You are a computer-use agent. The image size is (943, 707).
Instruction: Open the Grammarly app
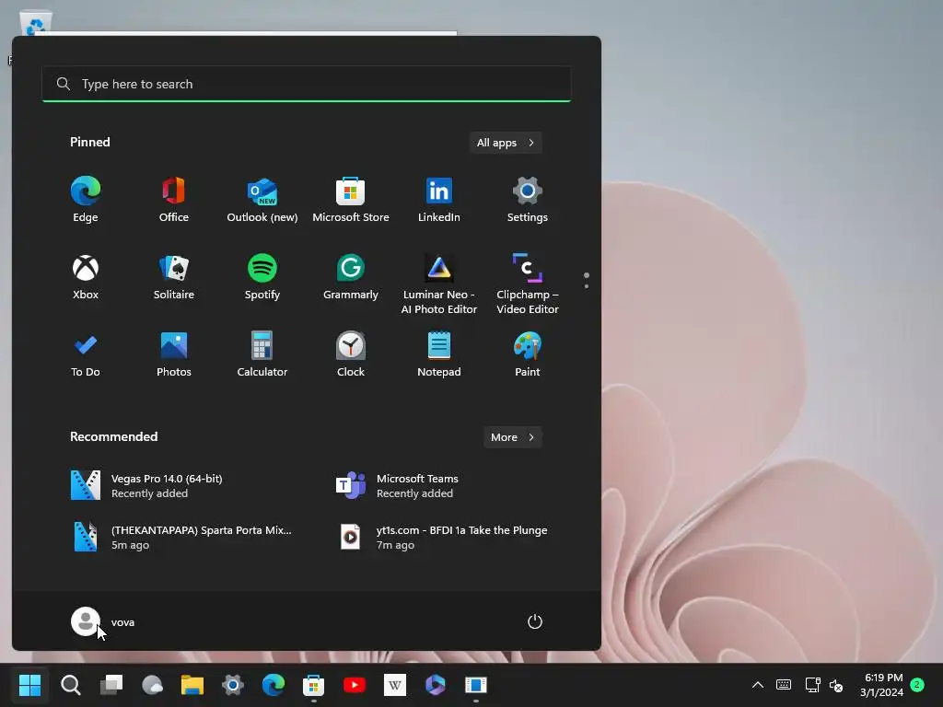coord(351,277)
